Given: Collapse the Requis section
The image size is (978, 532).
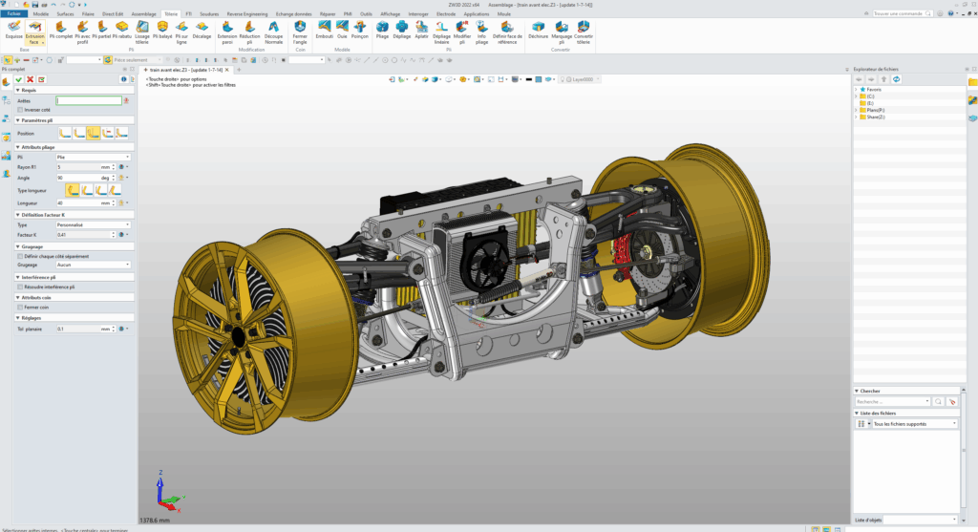Looking at the screenshot, I should click(18, 91).
